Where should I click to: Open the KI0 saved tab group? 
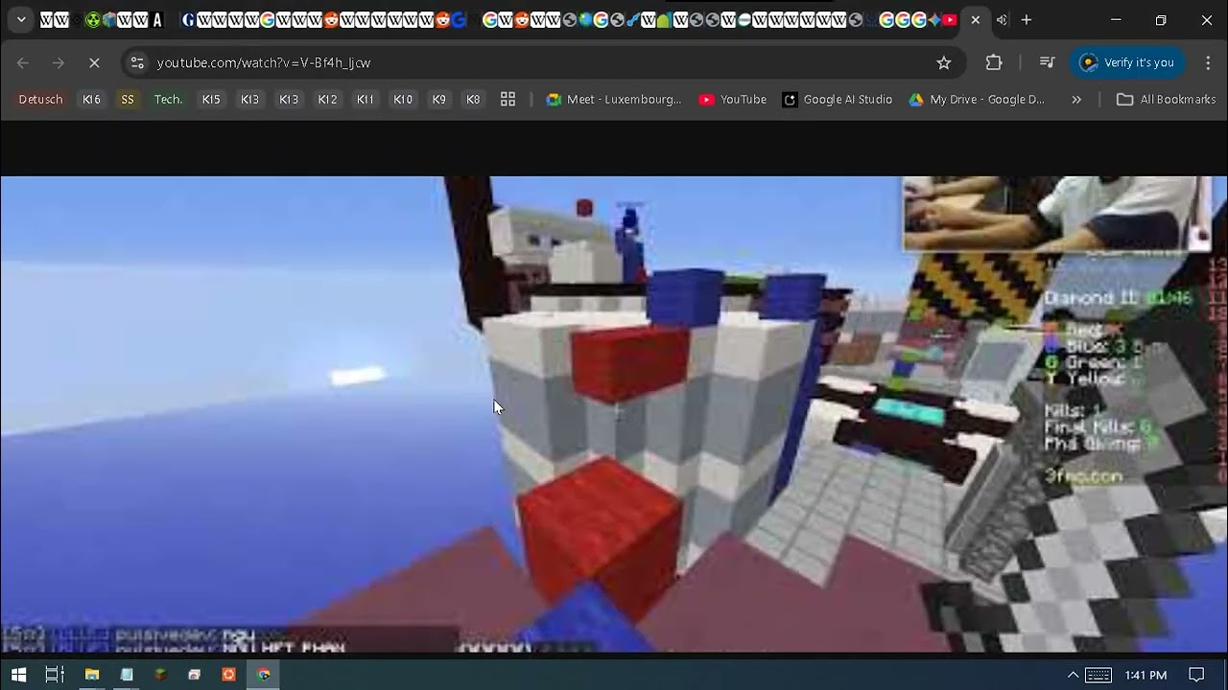click(403, 100)
